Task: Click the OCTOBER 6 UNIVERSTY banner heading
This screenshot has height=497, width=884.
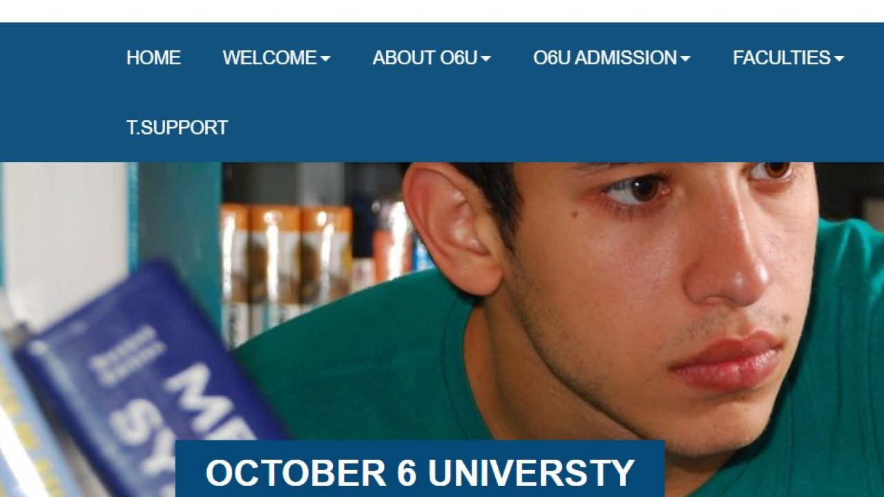Action: (x=420, y=473)
